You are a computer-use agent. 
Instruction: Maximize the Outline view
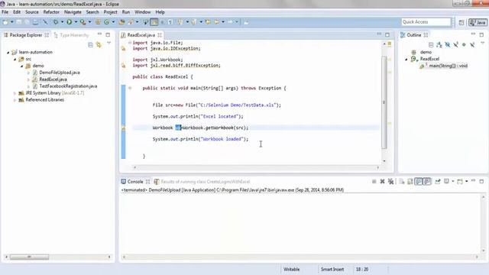pyautogui.click(x=481, y=34)
